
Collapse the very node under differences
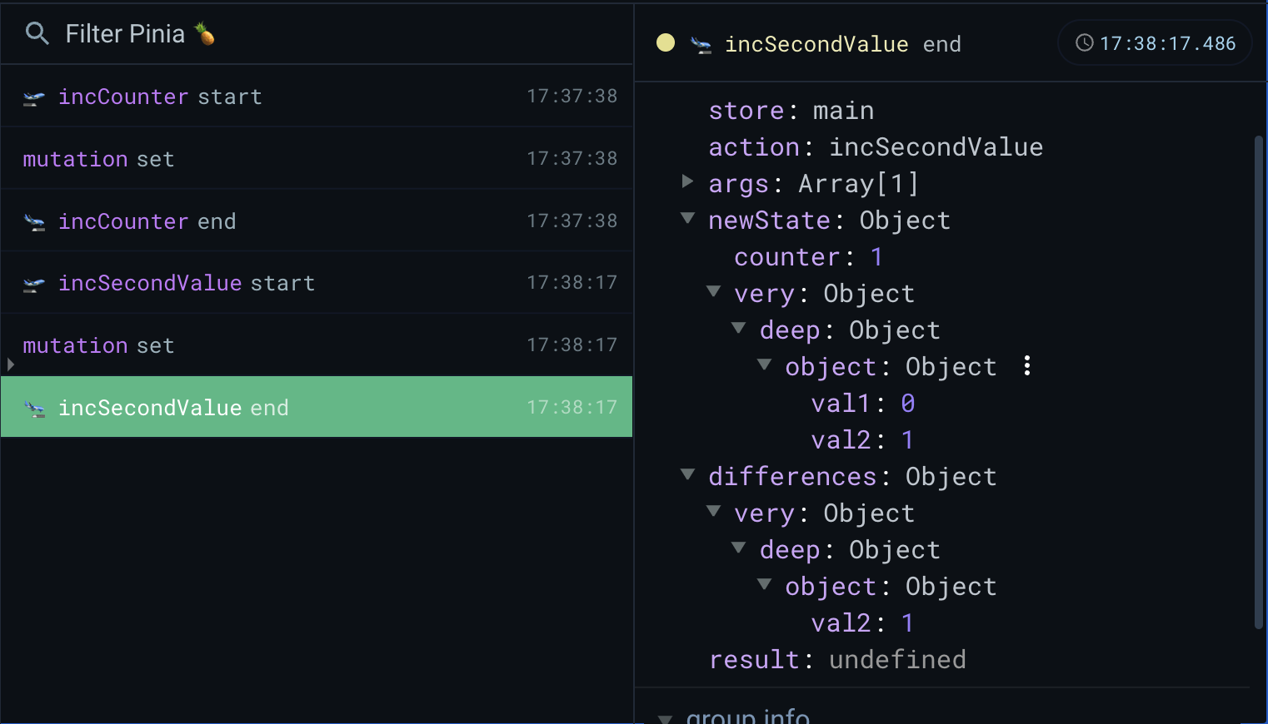(713, 511)
